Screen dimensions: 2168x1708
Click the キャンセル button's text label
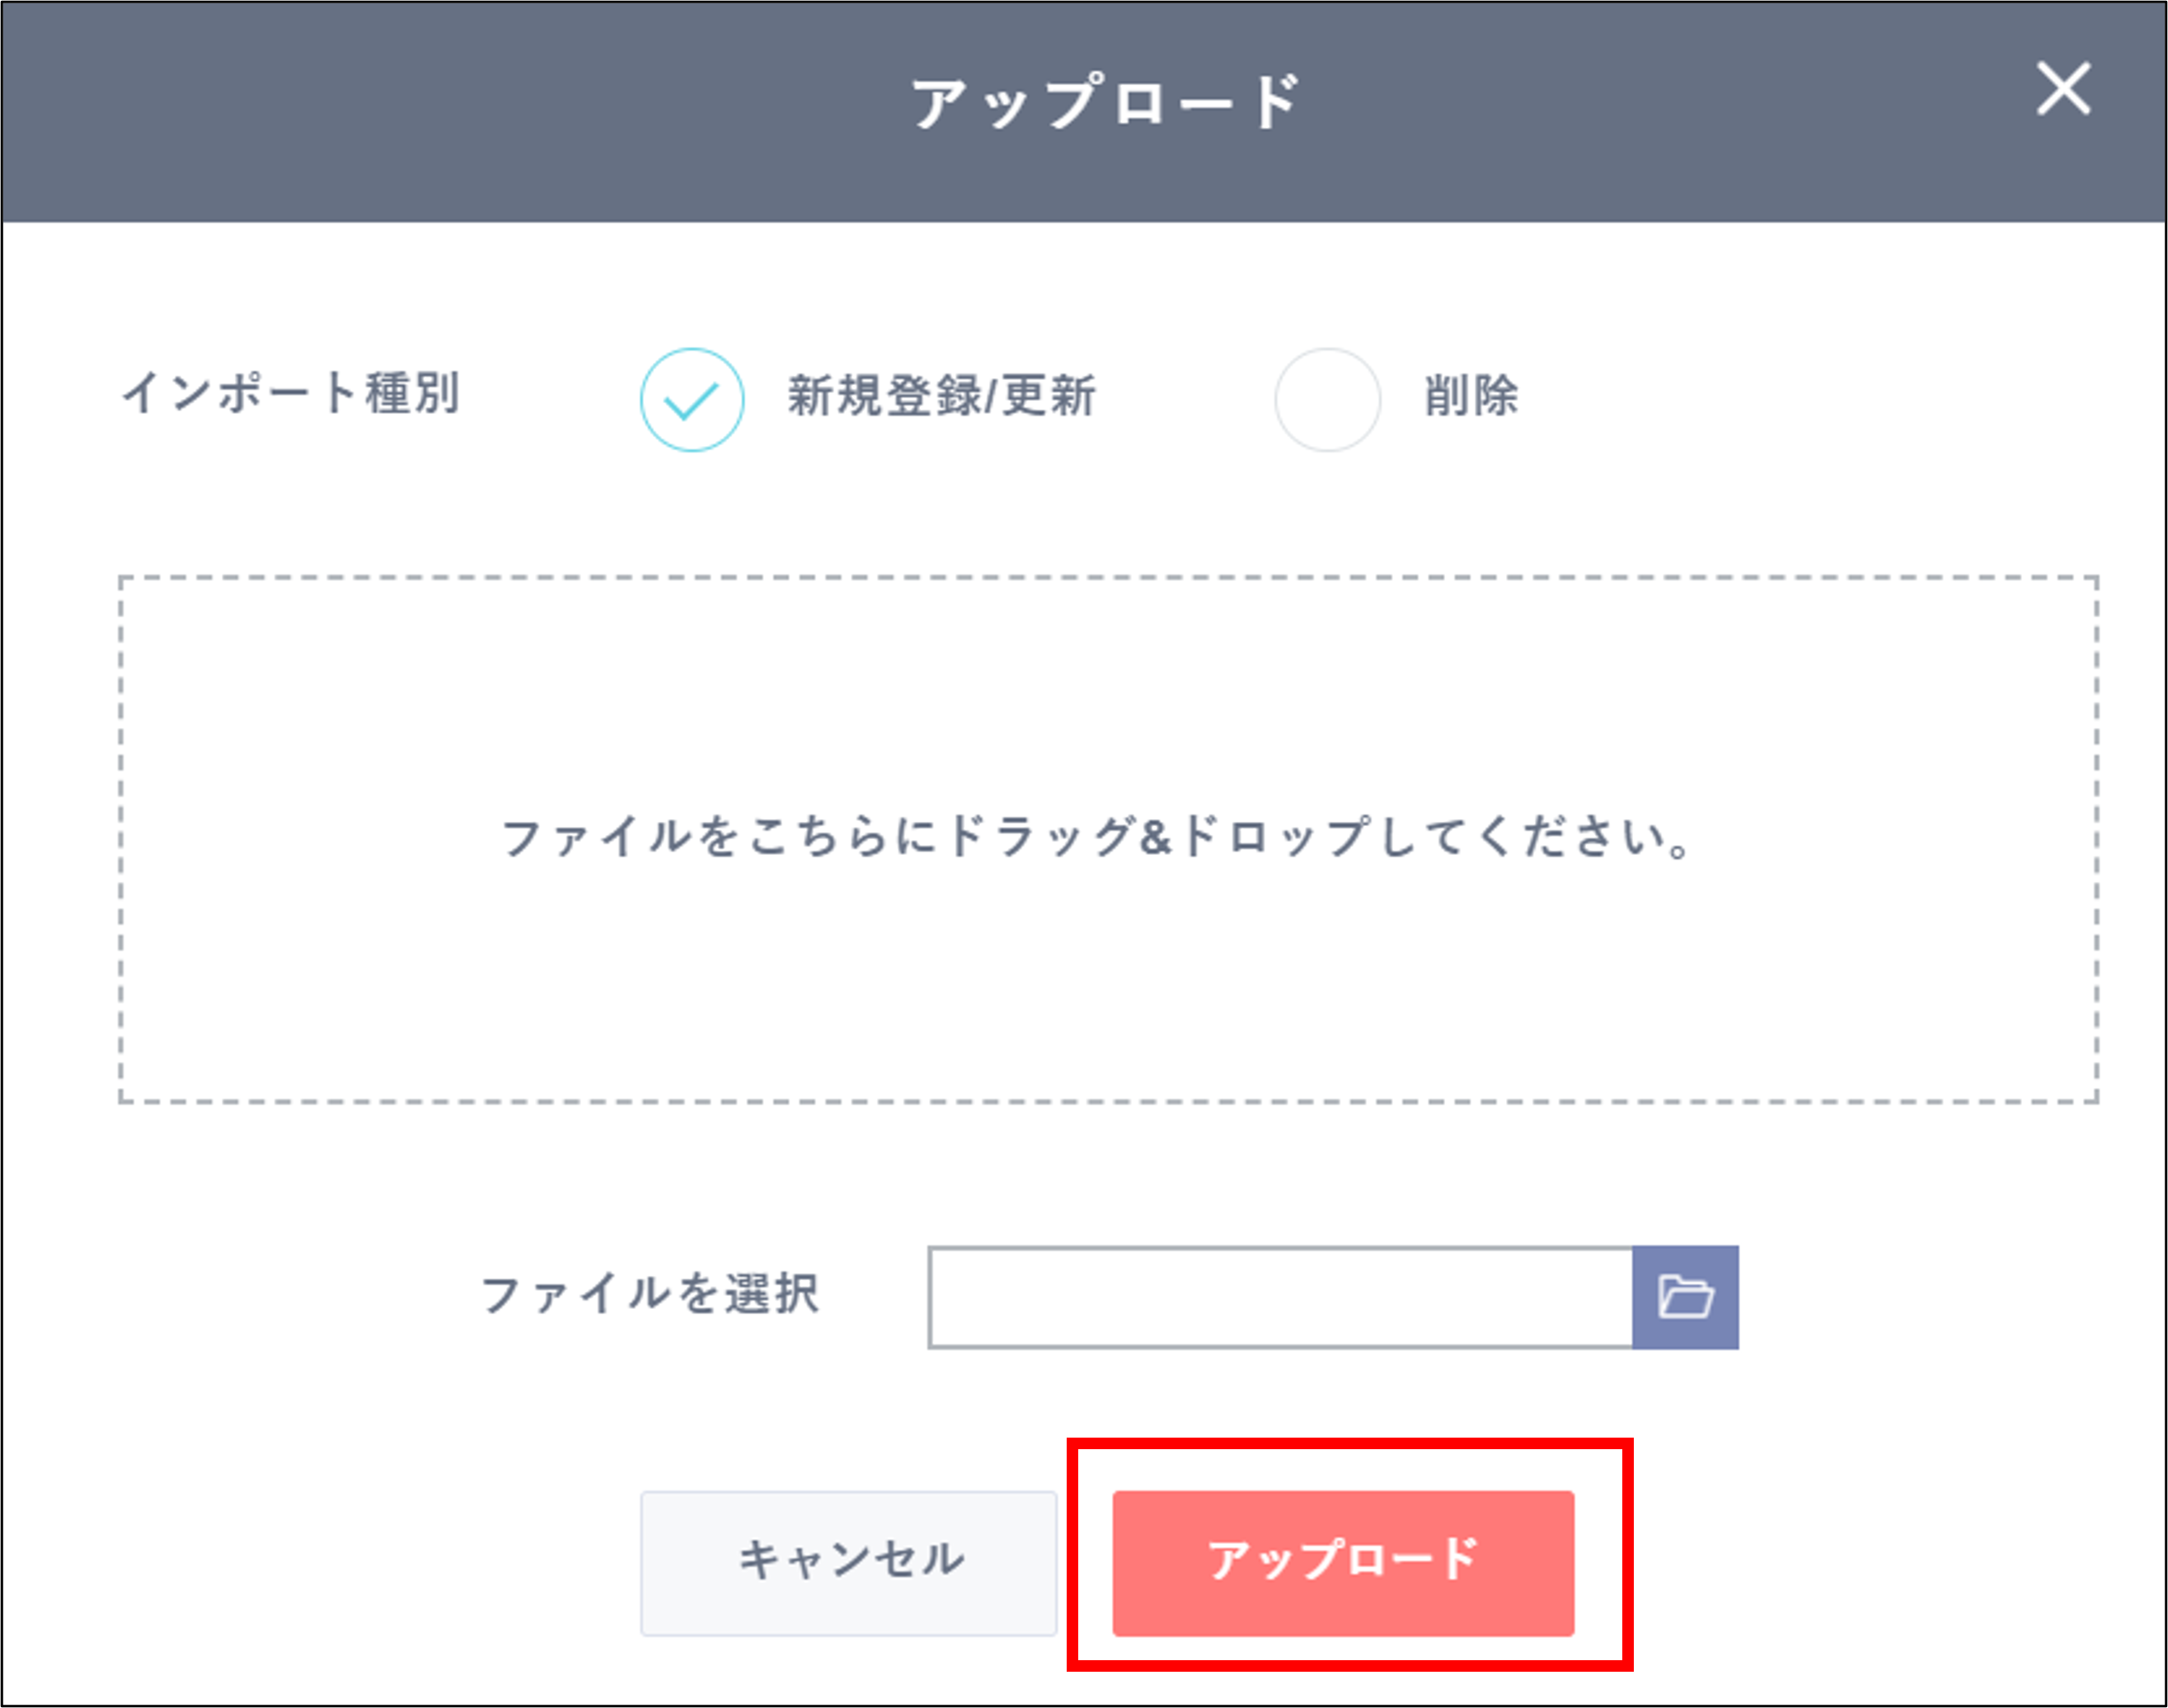[x=850, y=1559]
